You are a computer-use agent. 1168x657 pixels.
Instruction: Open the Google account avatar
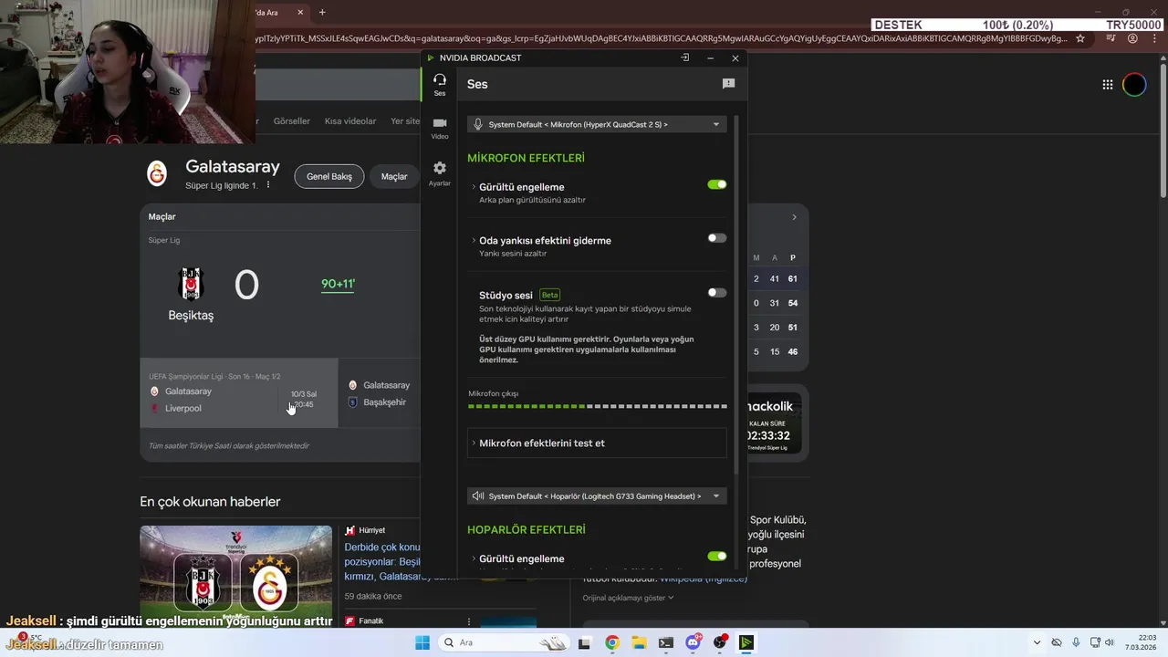tap(1134, 85)
